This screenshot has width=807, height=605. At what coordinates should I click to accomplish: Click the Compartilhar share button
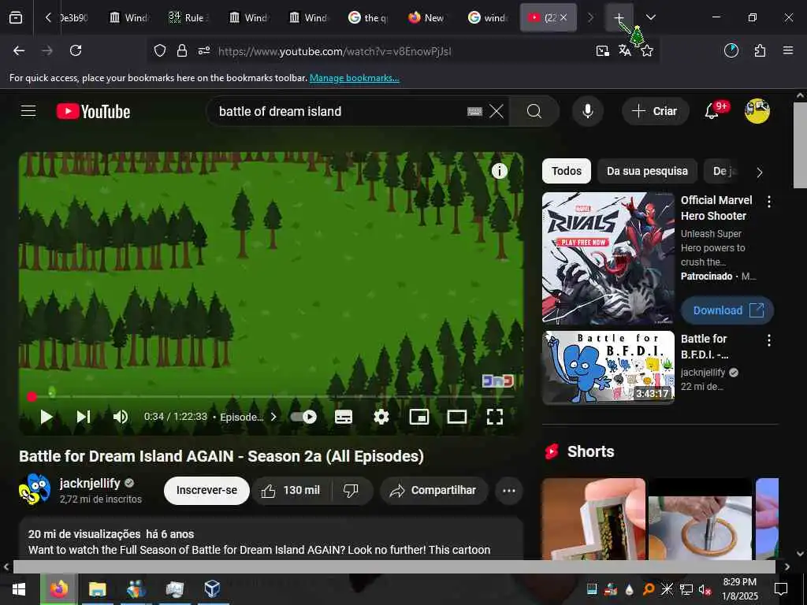pyautogui.click(x=433, y=491)
